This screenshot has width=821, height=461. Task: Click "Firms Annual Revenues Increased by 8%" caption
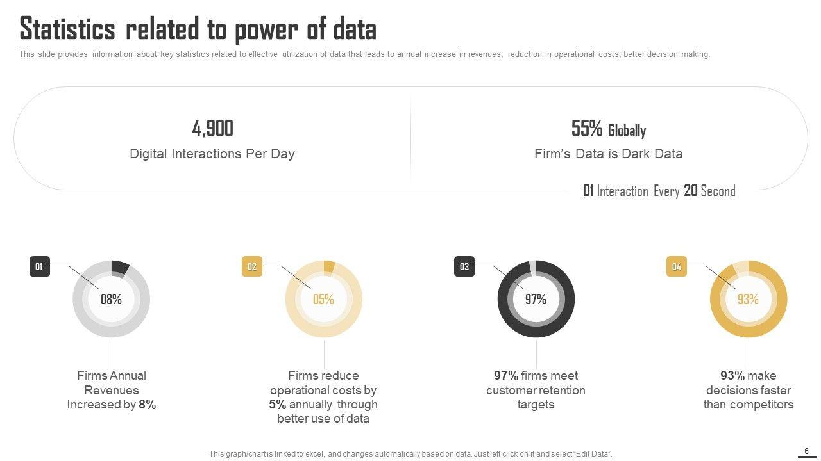[112, 390]
